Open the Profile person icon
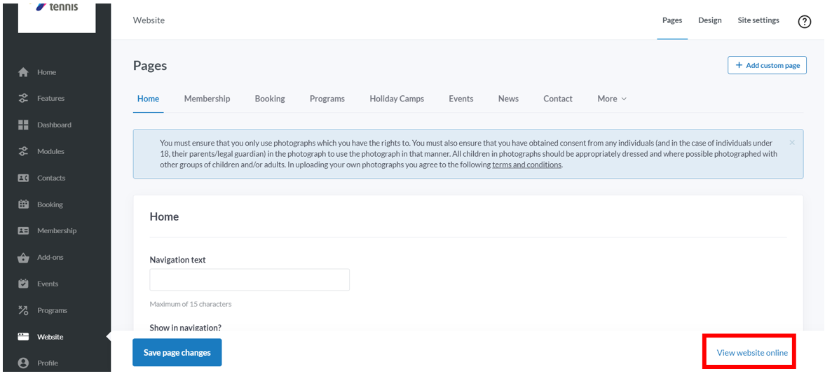Screen dimensions: 825x376 click(x=23, y=363)
